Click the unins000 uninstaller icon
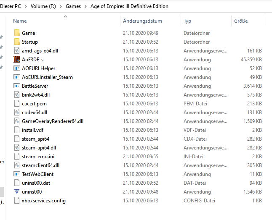The width and height of the screenshot is (272, 220). 17,191
